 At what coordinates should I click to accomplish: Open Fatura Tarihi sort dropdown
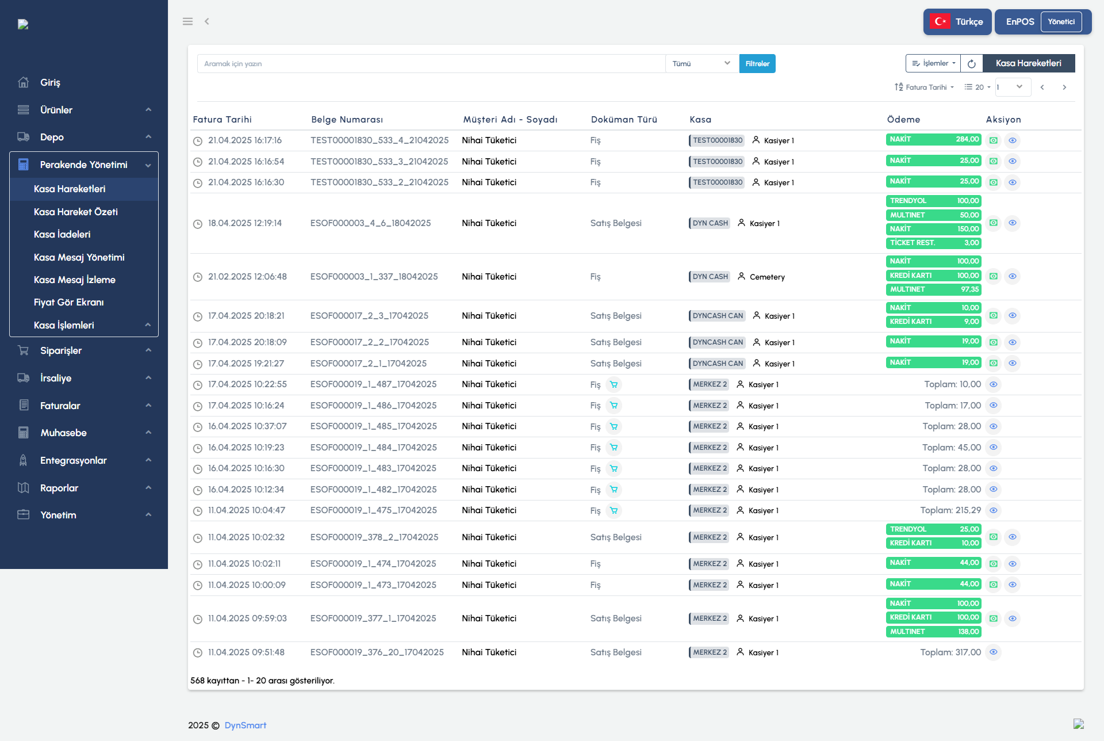coord(924,87)
